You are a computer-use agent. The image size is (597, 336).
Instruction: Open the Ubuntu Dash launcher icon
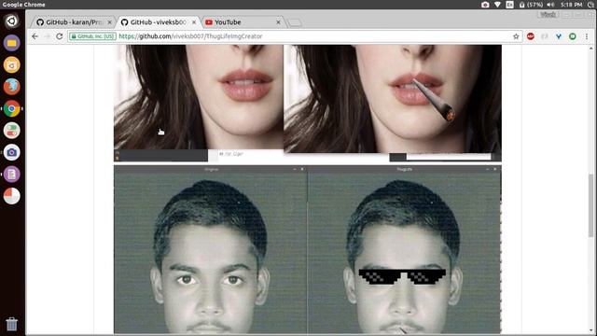pyautogui.click(x=11, y=21)
